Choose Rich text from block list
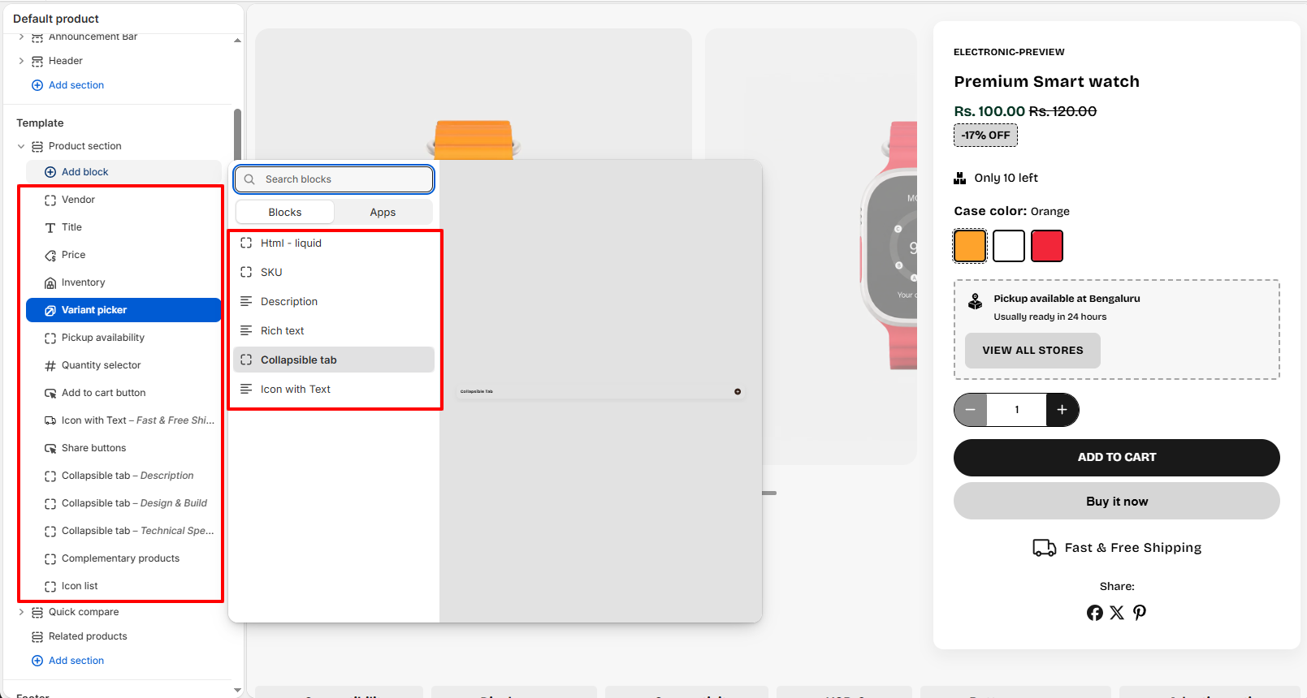This screenshot has width=1307, height=698. tap(334, 330)
